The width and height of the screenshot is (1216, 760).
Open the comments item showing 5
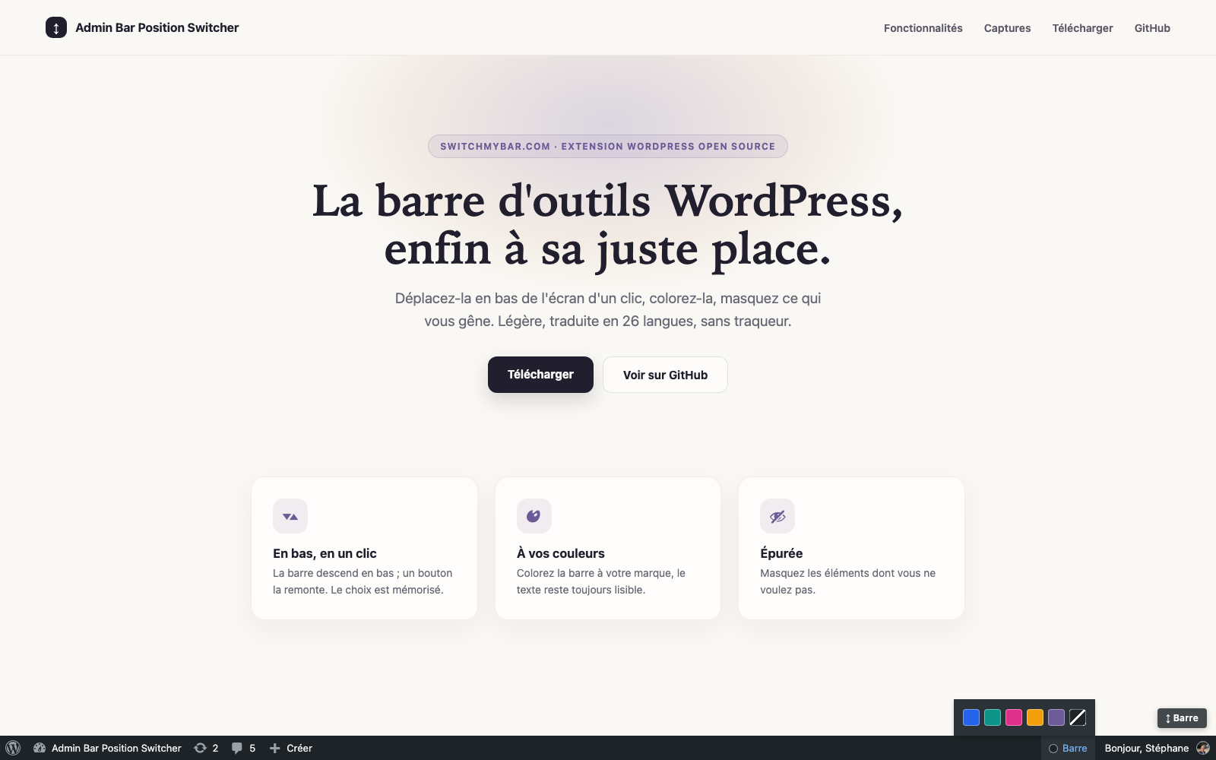coord(243,748)
